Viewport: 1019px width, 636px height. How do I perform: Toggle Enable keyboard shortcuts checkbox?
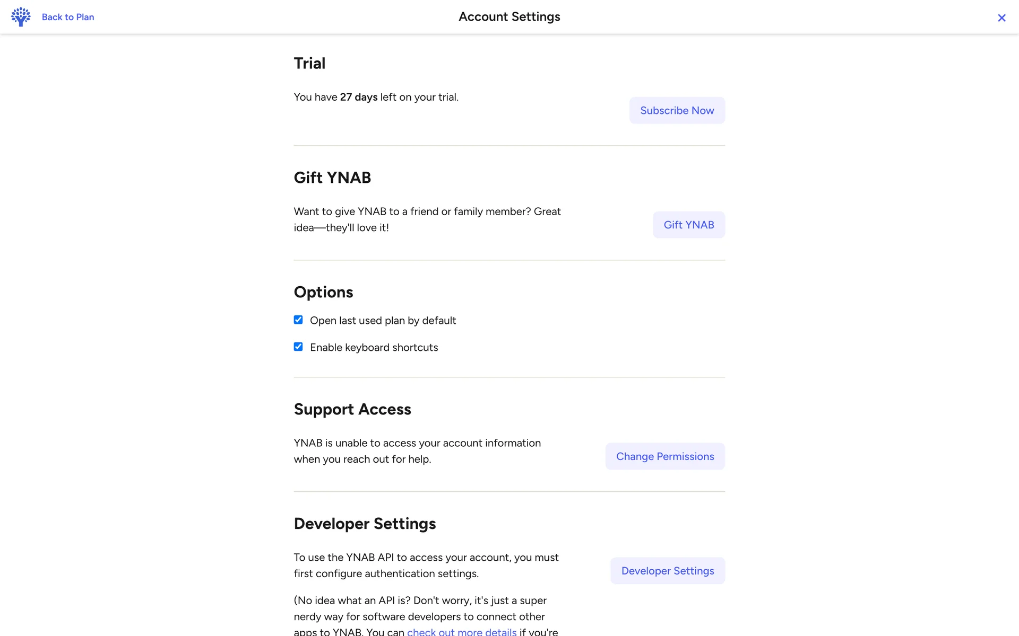pos(298,347)
